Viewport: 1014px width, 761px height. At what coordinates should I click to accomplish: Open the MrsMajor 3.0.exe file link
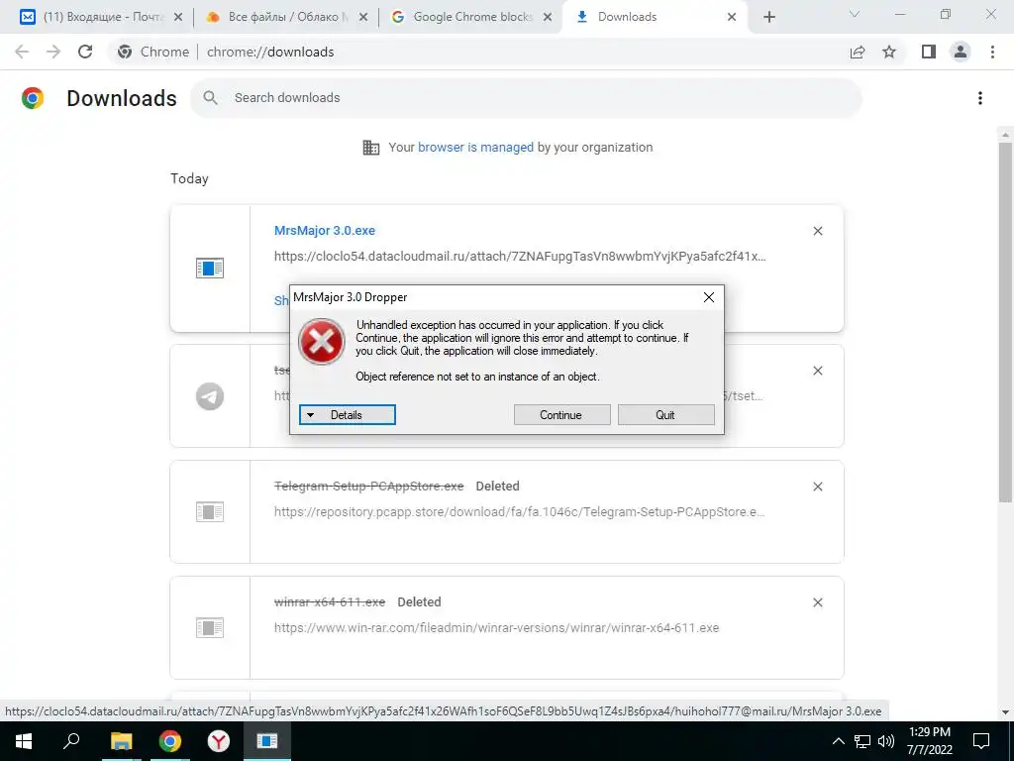325,230
